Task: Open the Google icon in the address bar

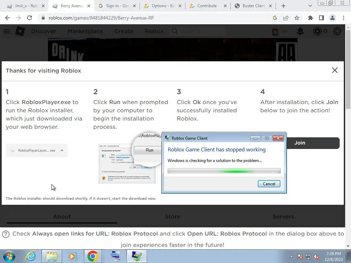Action: point(275,18)
